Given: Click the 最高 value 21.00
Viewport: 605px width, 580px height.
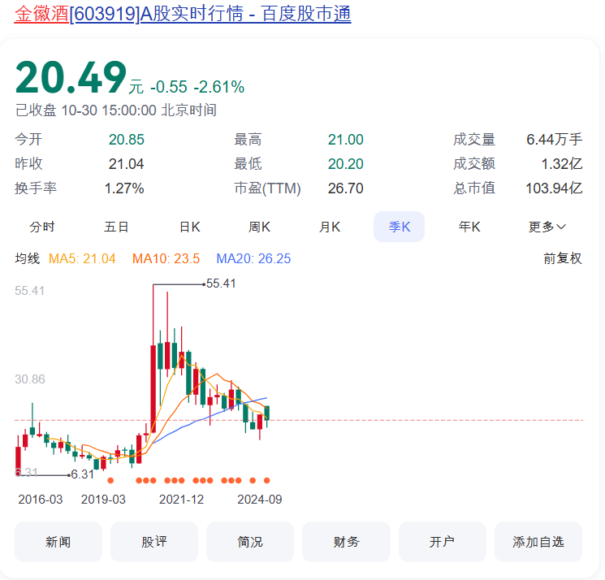Looking at the screenshot, I should [x=346, y=140].
